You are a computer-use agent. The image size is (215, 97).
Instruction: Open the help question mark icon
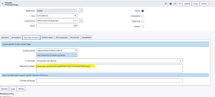coord(171,4)
